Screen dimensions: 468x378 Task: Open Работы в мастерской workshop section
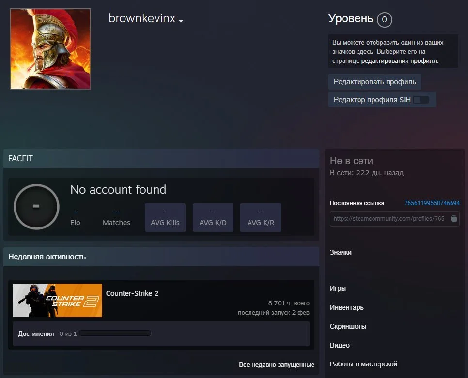363,364
